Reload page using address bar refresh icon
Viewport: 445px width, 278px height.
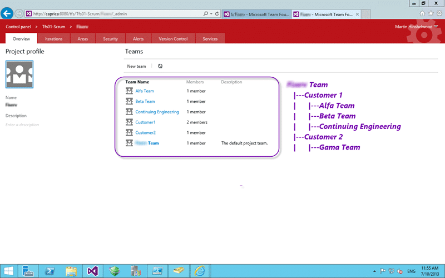pyautogui.click(x=217, y=13)
